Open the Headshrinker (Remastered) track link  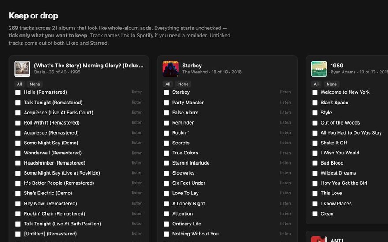click(x=54, y=163)
